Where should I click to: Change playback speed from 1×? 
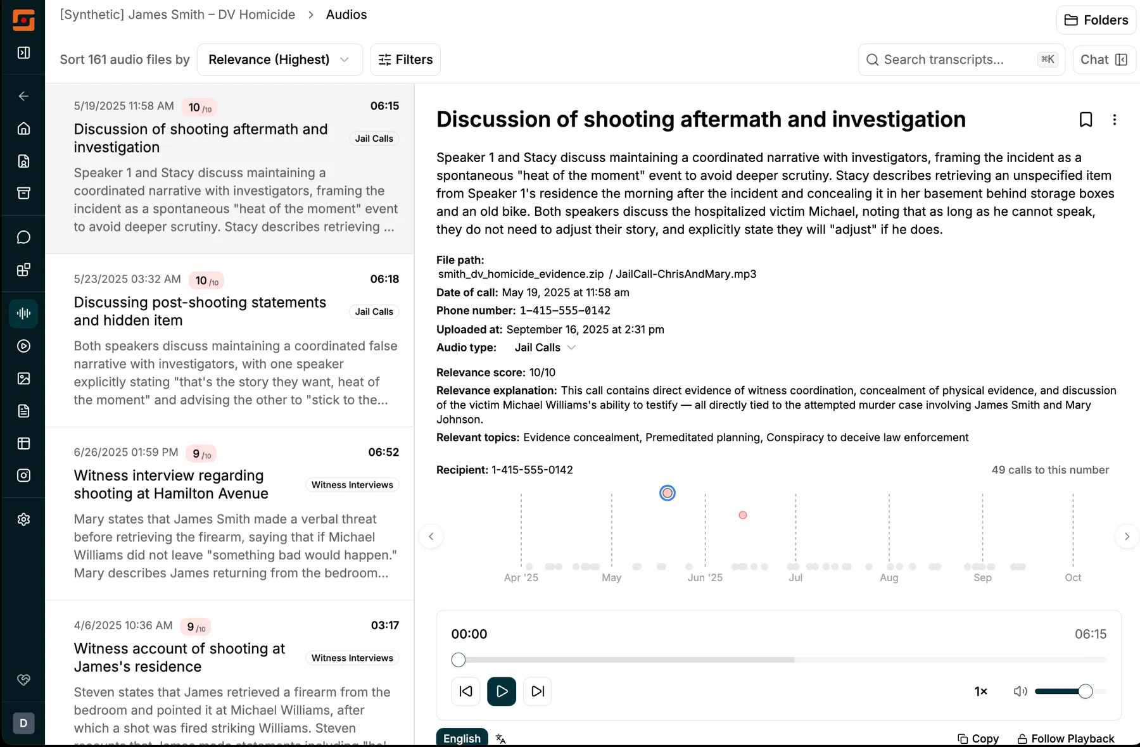pos(981,691)
